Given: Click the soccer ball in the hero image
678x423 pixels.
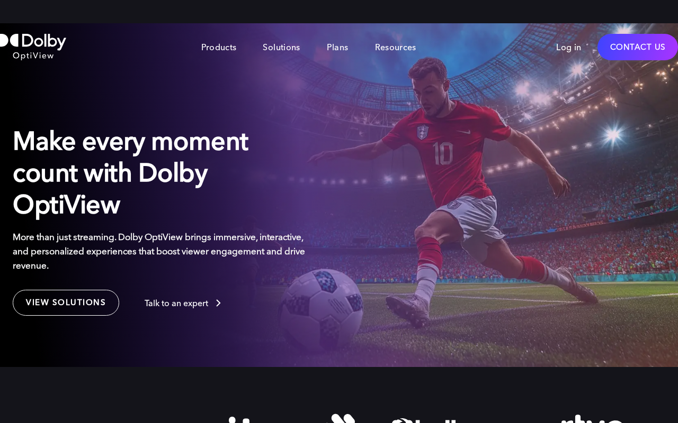Looking at the screenshot, I should [x=322, y=309].
